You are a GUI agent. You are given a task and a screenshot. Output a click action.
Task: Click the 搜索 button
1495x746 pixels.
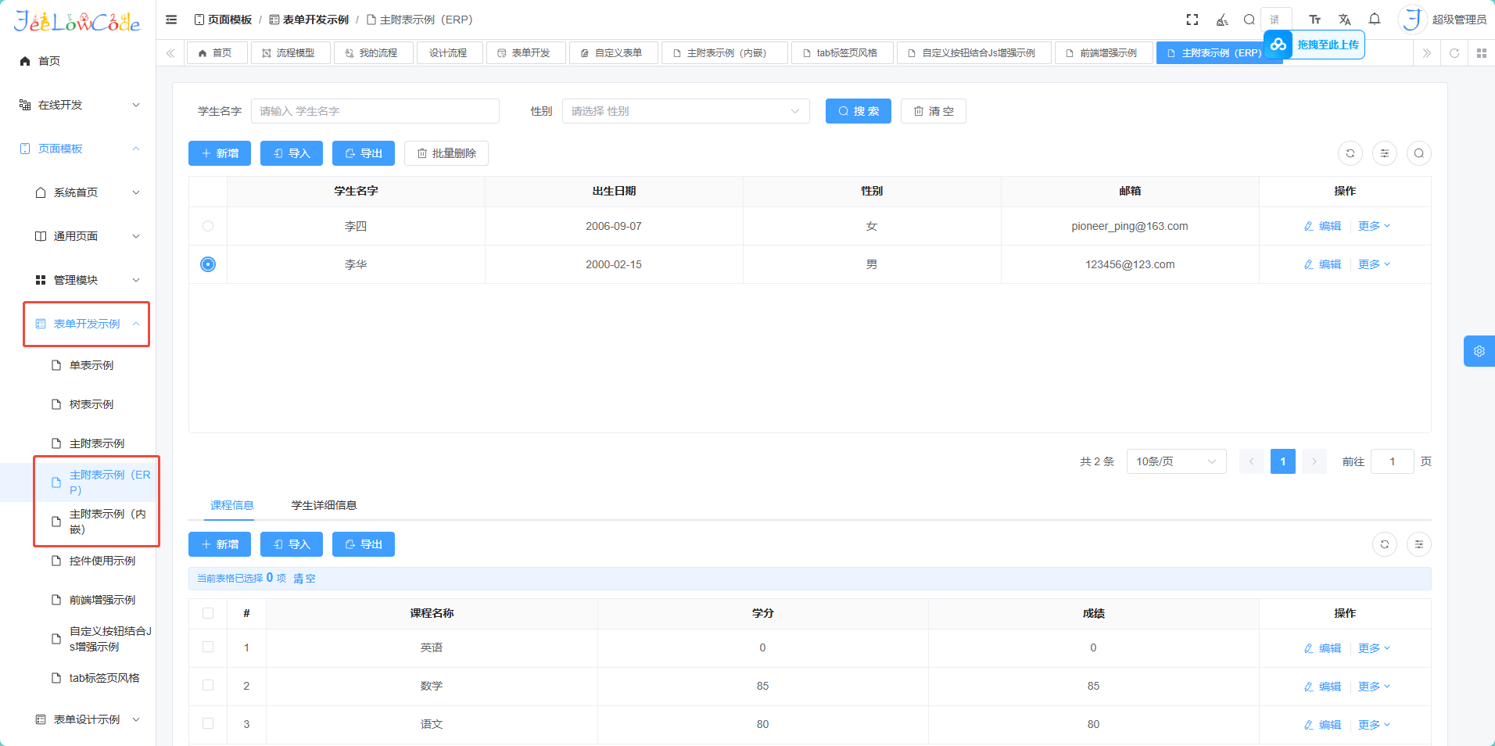(858, 111)
